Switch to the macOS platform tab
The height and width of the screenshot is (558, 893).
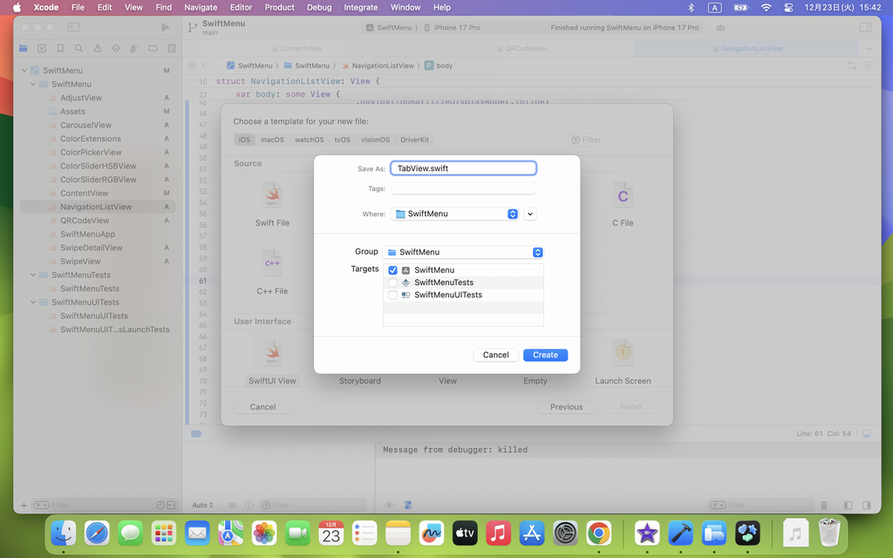tap(272, 139)
